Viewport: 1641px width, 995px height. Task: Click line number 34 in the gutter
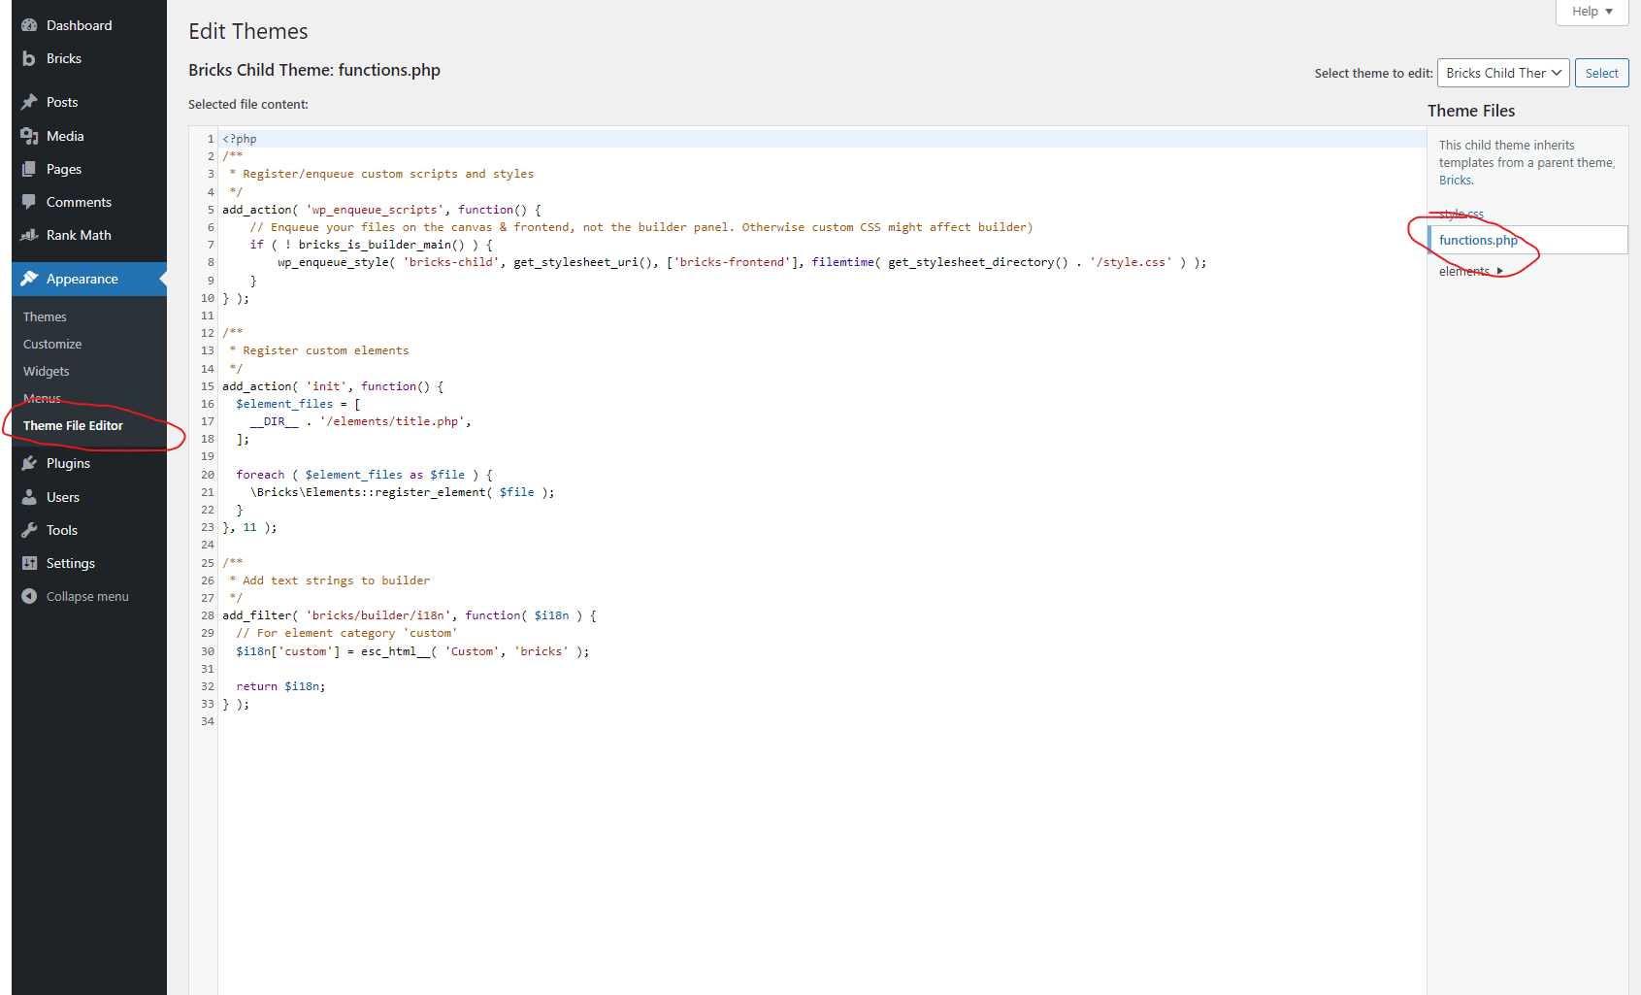208,721
